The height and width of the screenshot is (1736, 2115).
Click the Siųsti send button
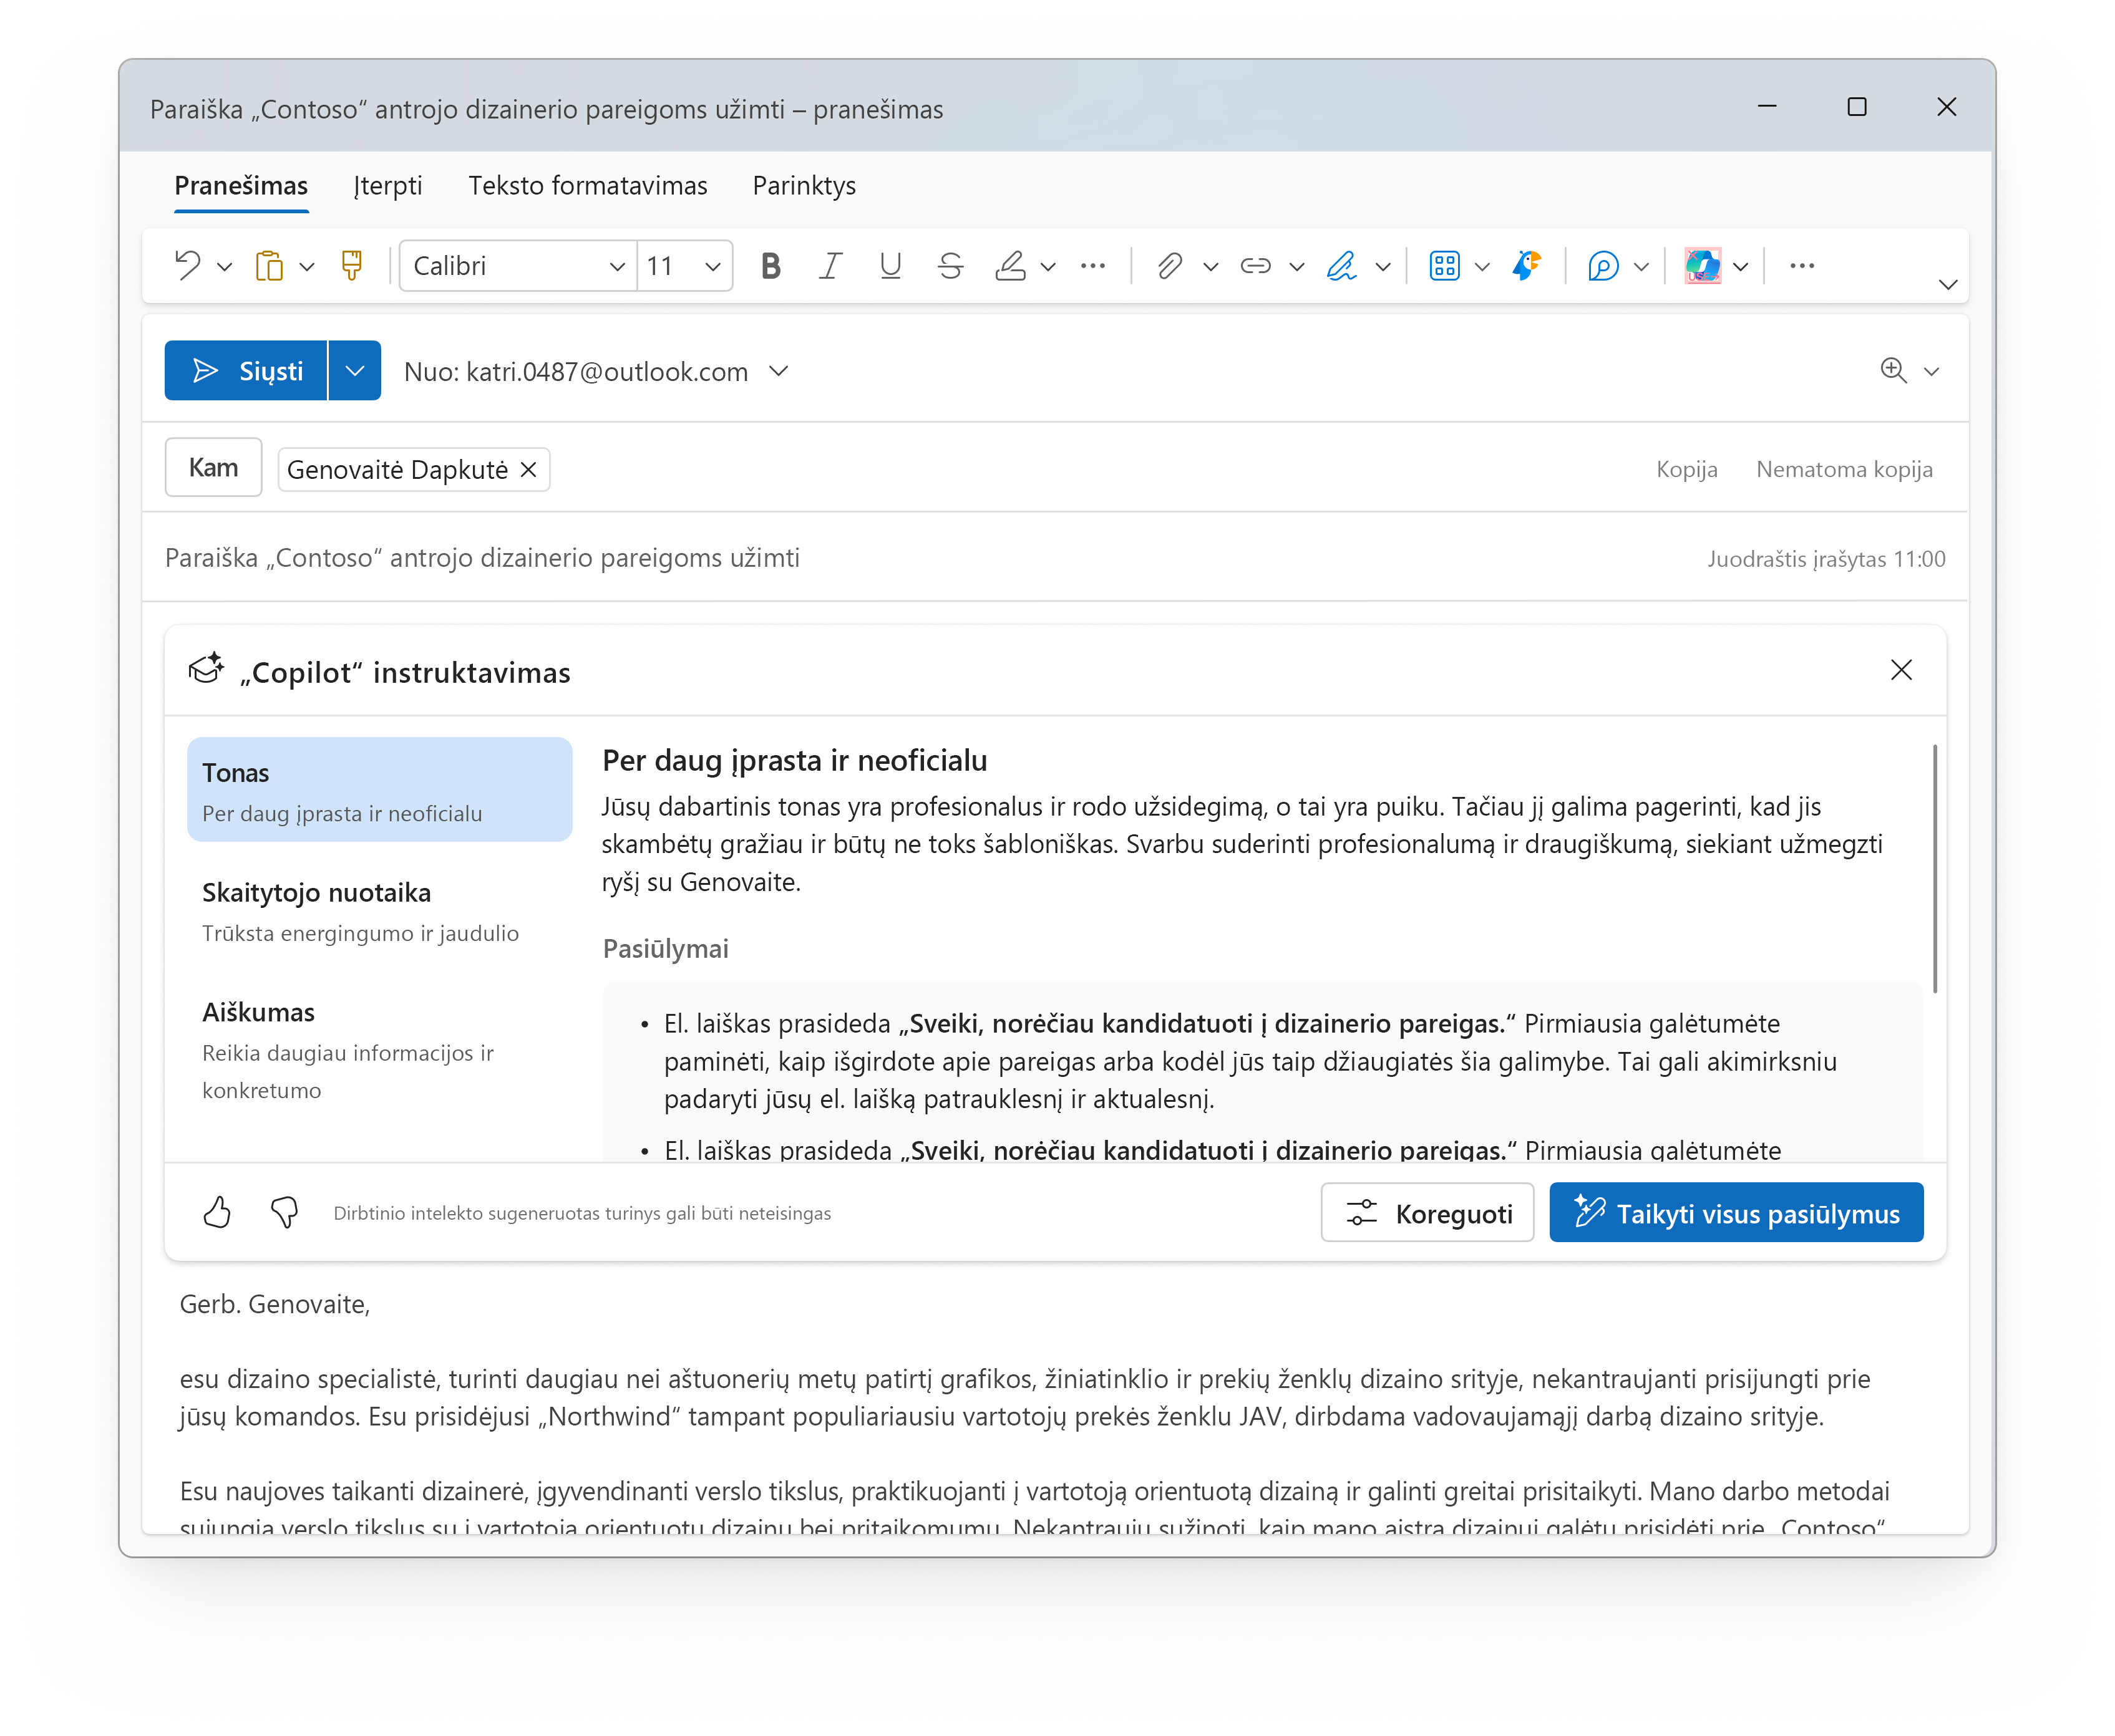coord(246,371)
